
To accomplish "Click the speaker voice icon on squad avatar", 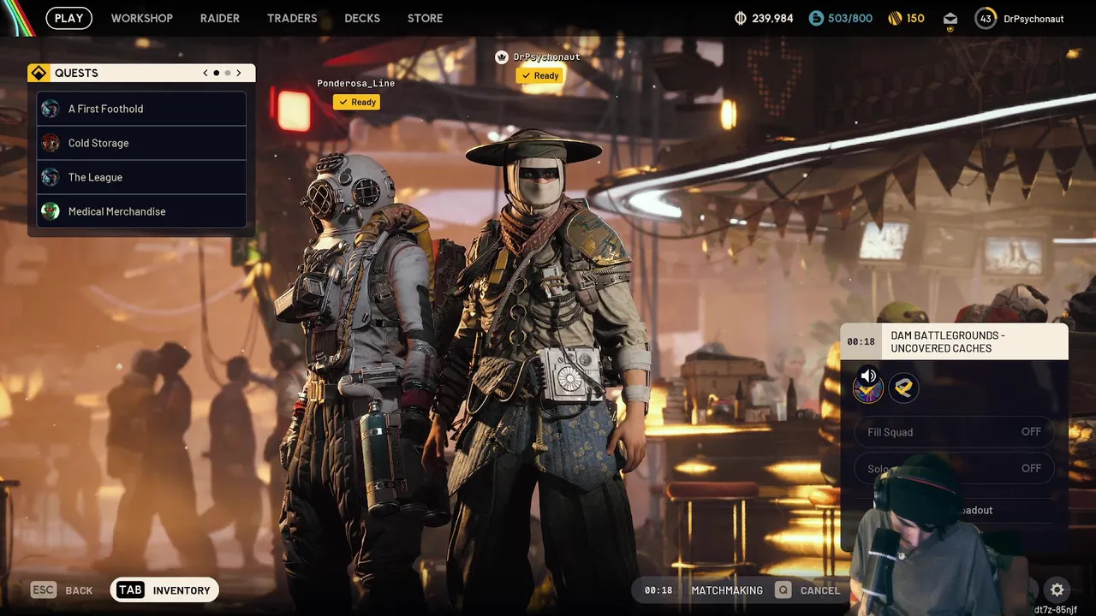I will [x=868, y=376].
